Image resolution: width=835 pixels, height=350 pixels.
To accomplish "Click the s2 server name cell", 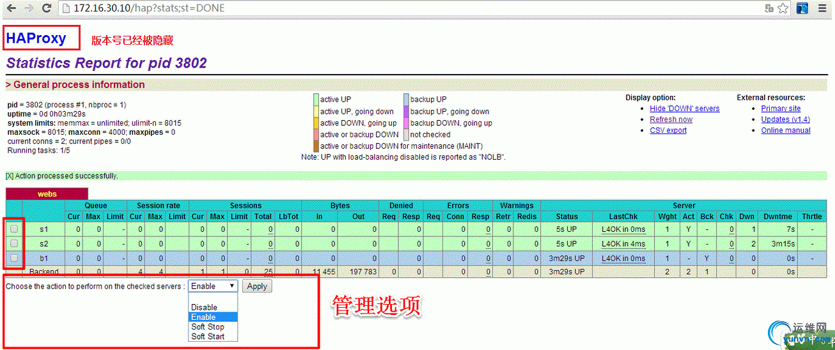I will click(x=43, y=243).
